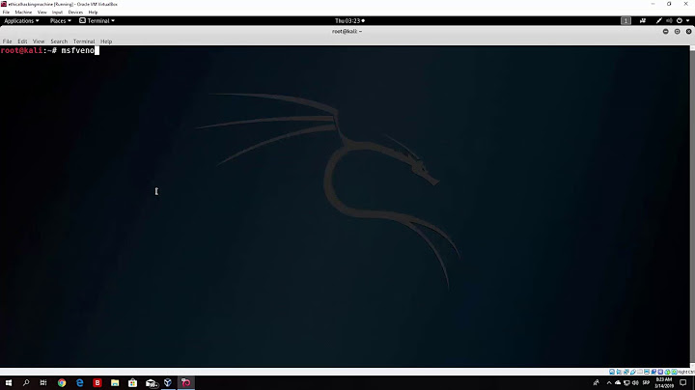Screen dimensions: 695x390
Task: Close the root@kali terminal window
Action: click(688, 32)
